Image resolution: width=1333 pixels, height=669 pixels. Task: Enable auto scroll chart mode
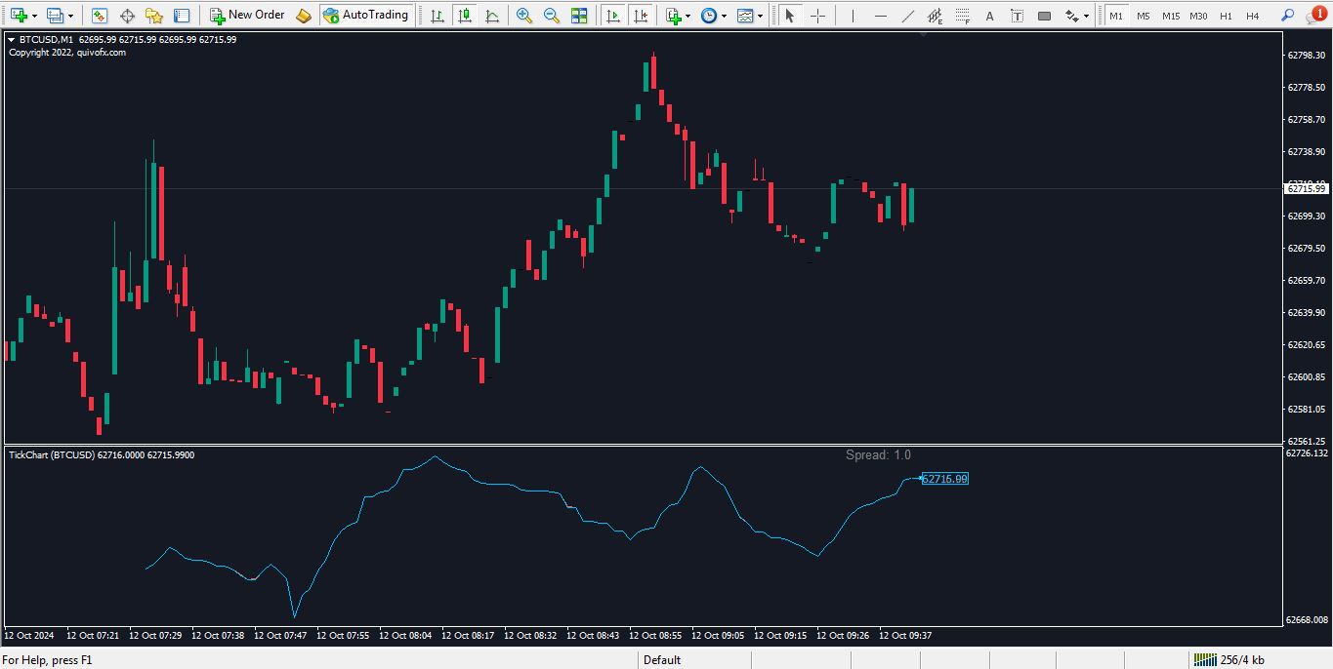tap(613, 16)
